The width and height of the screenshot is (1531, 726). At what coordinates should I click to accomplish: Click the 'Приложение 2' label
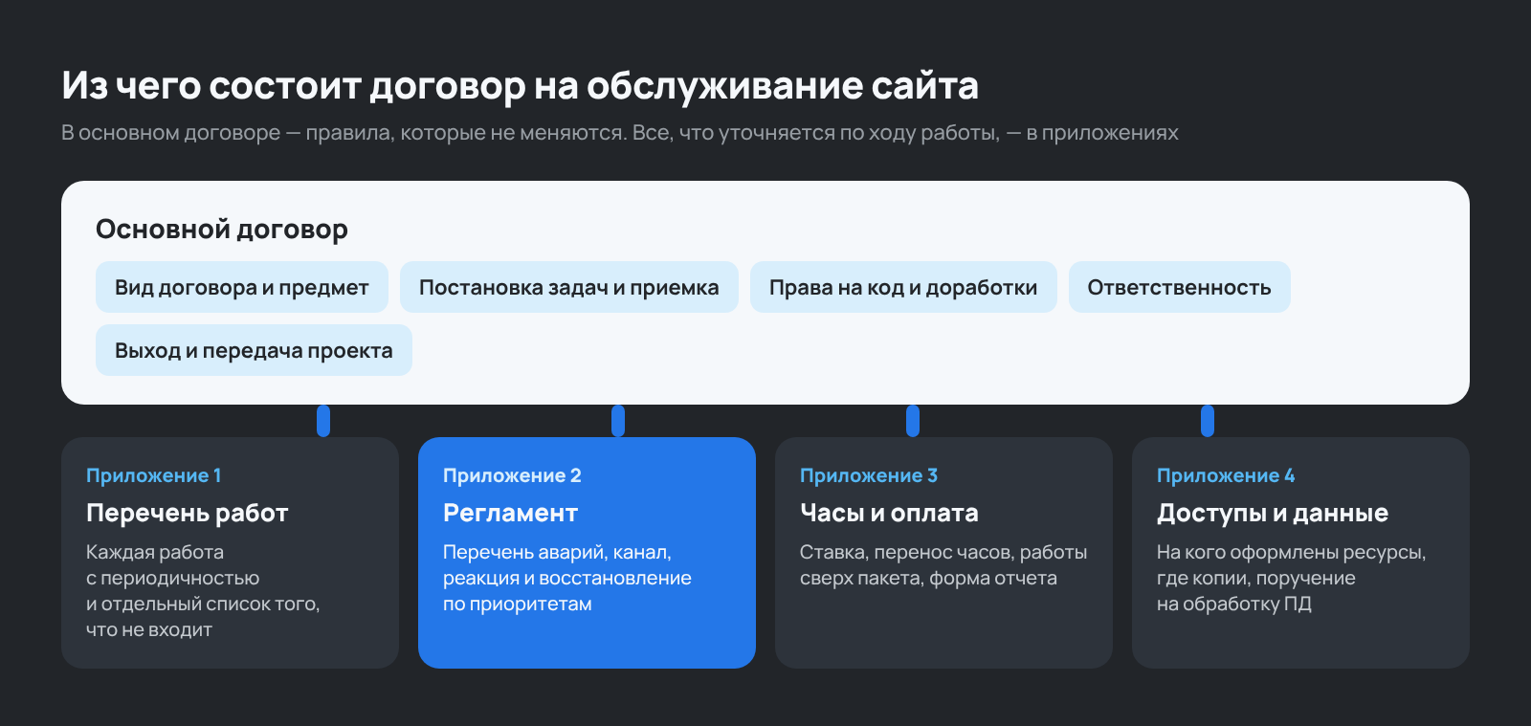[512, 475]
